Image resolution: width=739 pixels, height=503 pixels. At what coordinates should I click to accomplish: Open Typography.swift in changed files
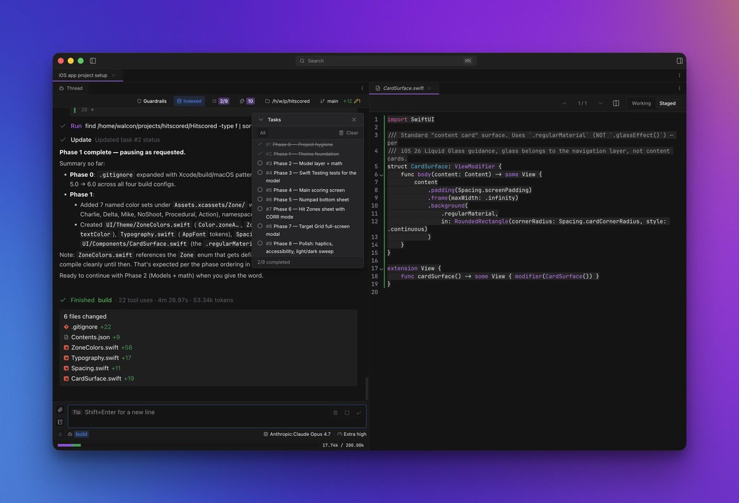click(x=97, y=358)
